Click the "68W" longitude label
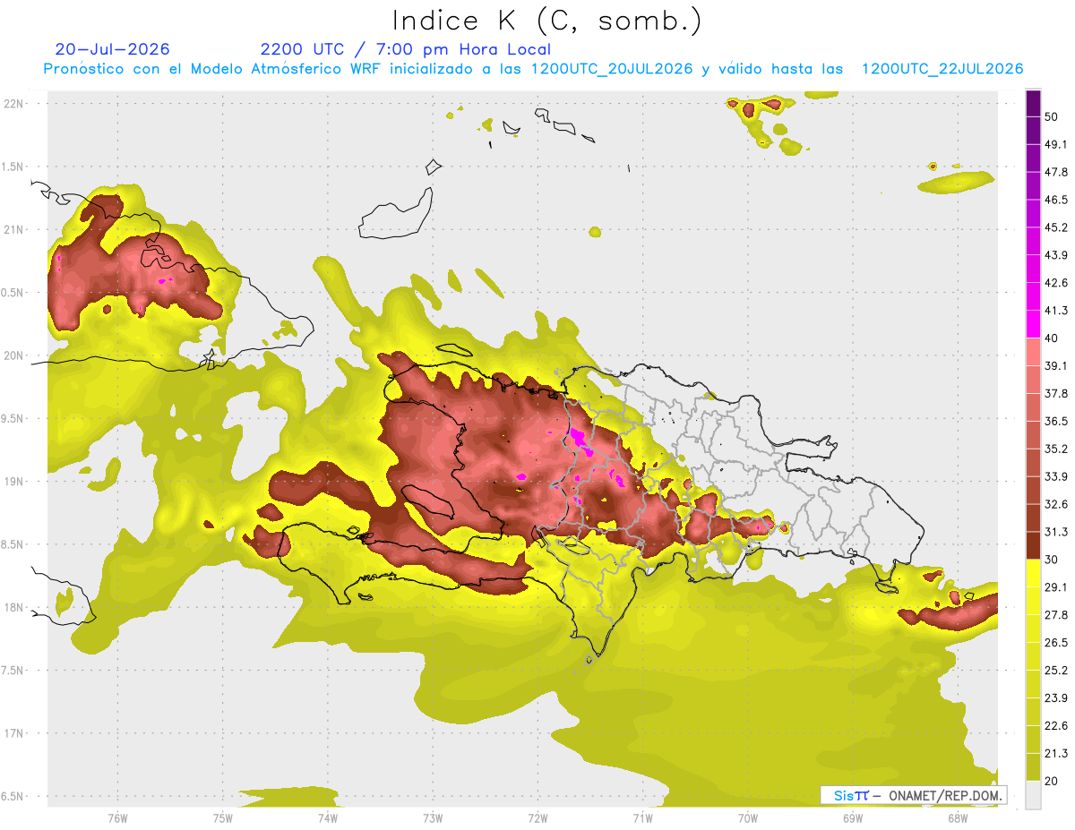This screenshot has height=830, width=1075. pos(958,817)
